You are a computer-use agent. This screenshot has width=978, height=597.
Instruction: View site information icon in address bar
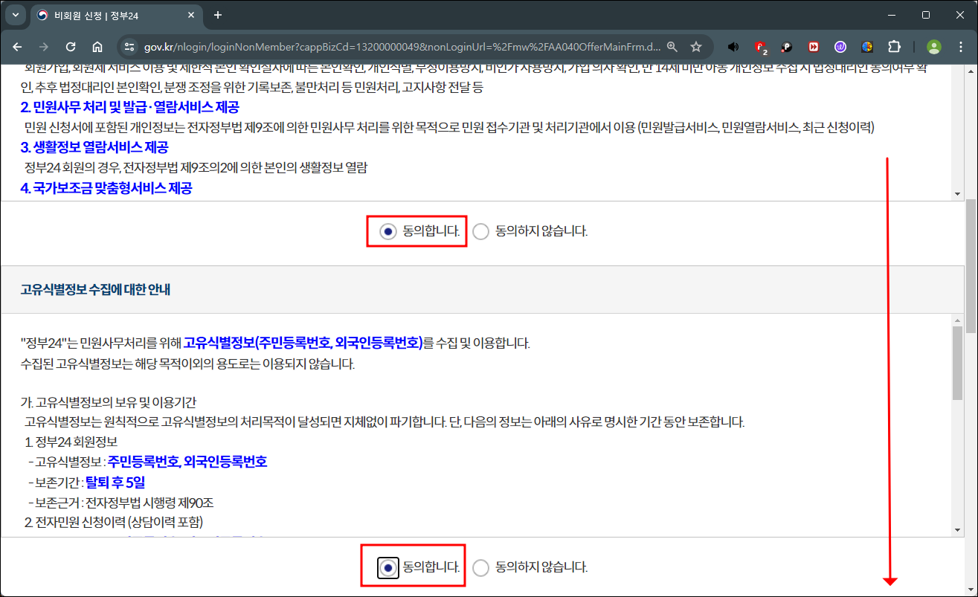click(129, 47)
